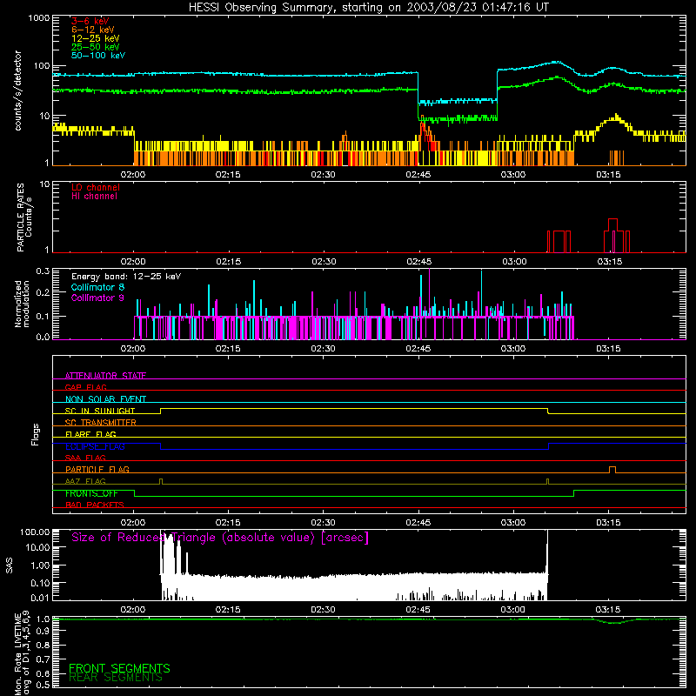Select the blue ECLIPSE_FLAG label
This screenshot has width=696, height=696.
pyautogui.click(x=95, y=446)
